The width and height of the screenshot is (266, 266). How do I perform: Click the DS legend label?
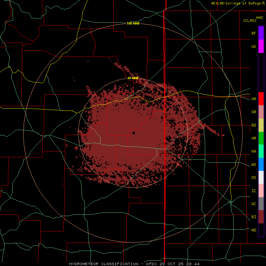[x=254, y=178]
